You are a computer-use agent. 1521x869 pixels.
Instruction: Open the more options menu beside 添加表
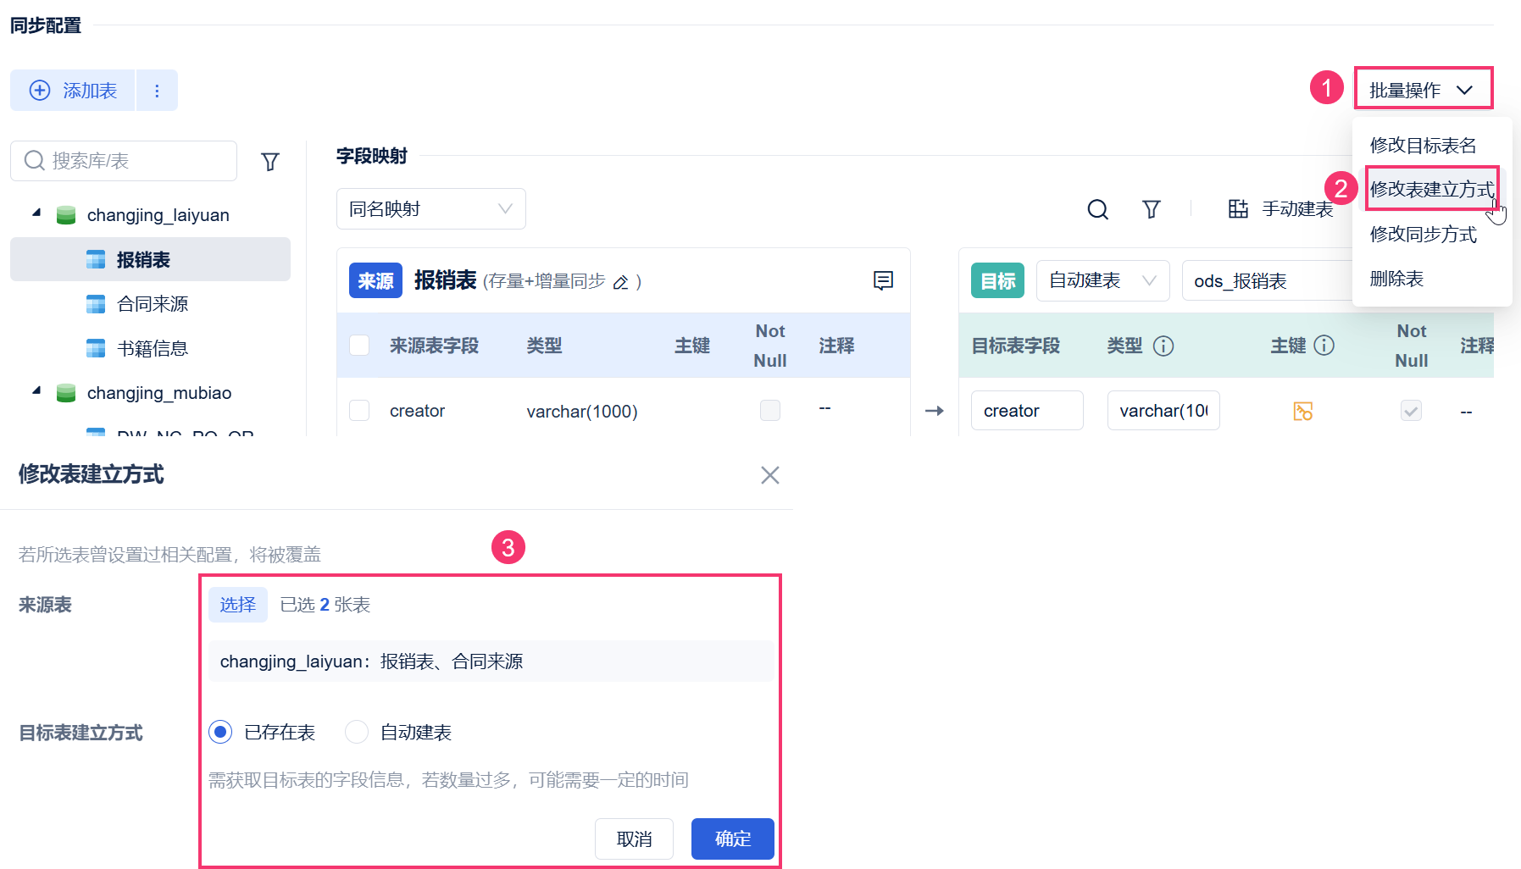coord(157,91)
